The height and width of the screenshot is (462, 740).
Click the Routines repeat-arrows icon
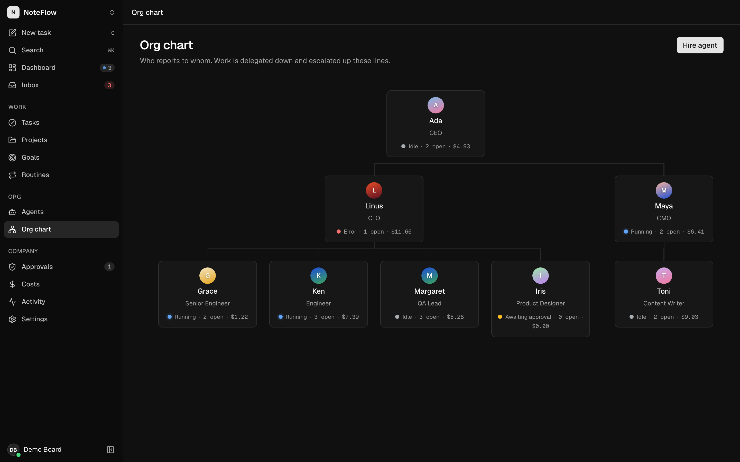(12, 175)
